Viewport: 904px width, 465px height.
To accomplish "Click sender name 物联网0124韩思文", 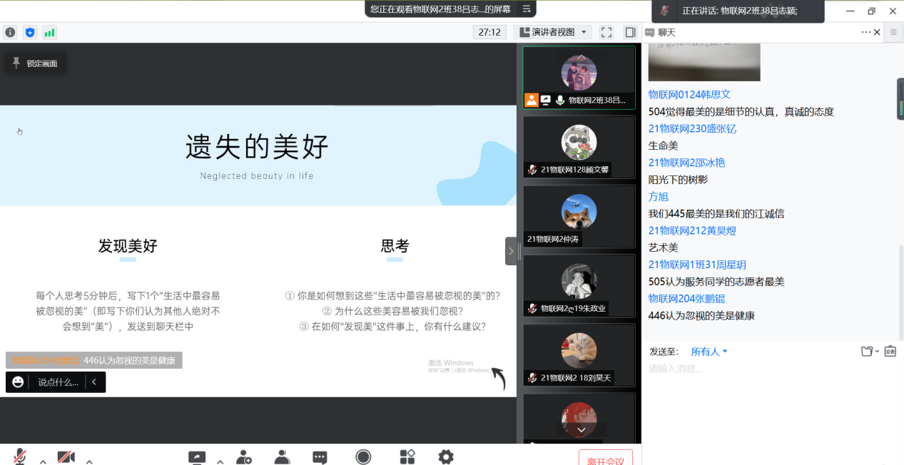I will 689,94.
